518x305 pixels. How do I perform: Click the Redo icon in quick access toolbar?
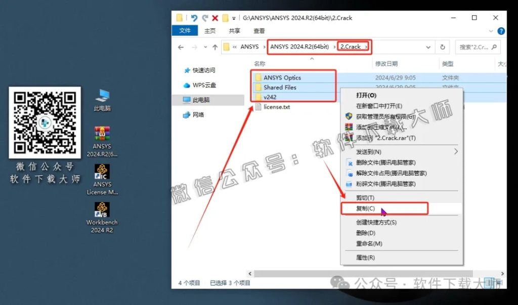coord(205,17)
